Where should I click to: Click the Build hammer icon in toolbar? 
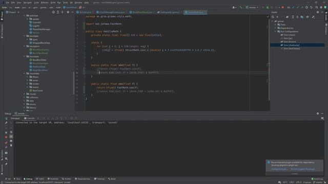click(241, 8)
